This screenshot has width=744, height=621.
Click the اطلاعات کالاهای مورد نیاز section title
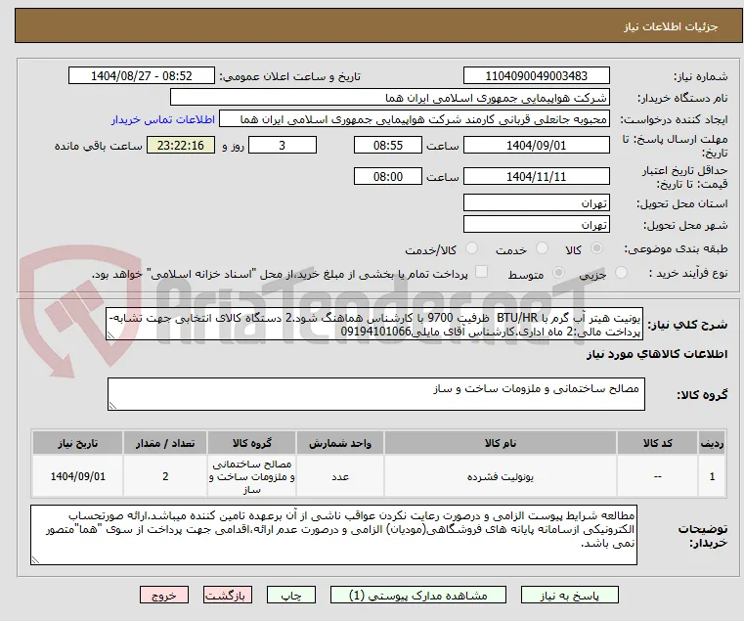[657, 354]
